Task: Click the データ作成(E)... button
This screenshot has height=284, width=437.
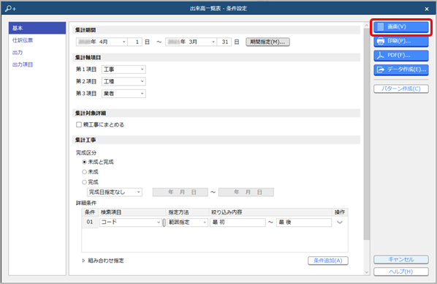Action: [x=400, y=70]
